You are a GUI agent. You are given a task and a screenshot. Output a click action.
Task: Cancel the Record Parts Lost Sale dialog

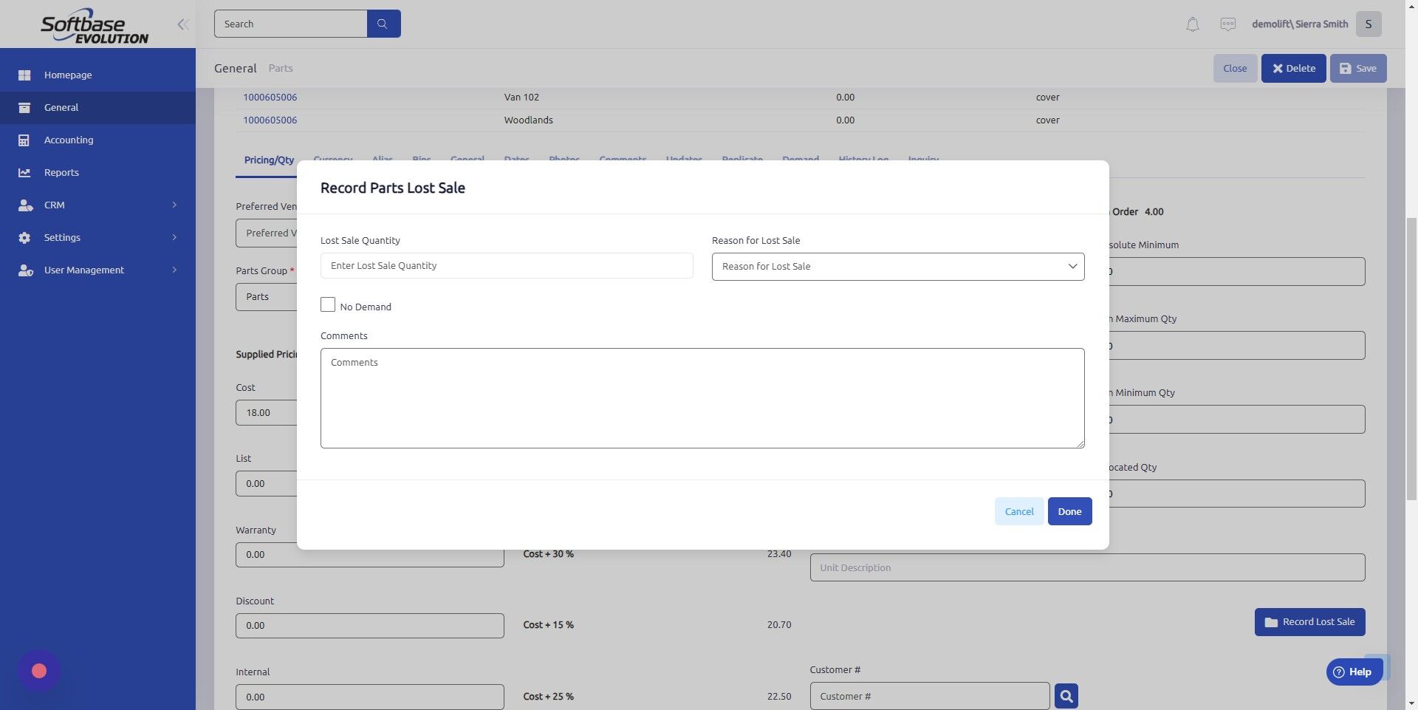tap(1019, 511)
